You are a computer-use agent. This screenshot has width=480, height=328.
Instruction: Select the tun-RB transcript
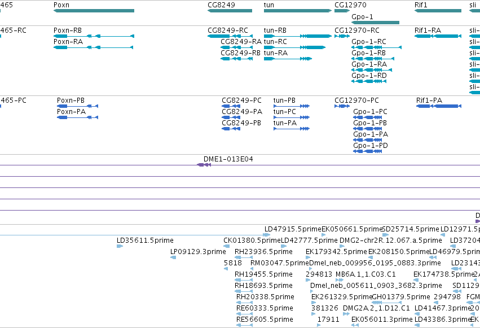298,36
